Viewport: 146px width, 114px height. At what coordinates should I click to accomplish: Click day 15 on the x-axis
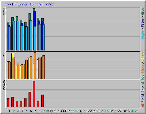coord(68,111)
